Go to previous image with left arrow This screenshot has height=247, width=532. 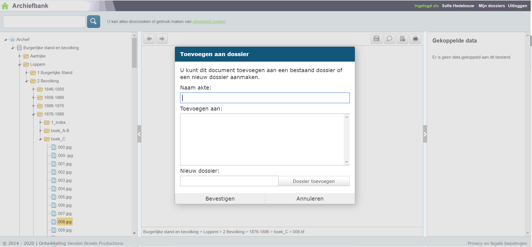click(x=149, y=39)
